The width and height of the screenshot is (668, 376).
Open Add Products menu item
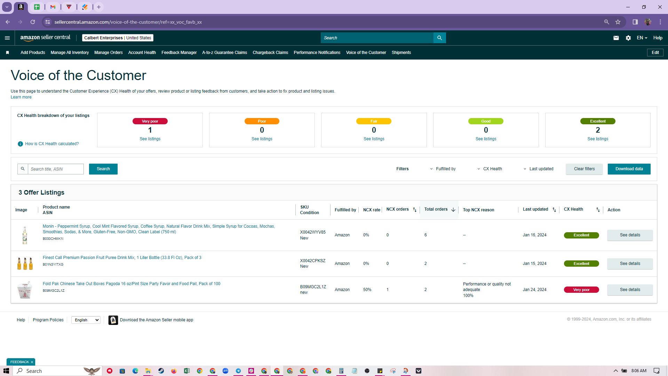[x=33, y=53]
